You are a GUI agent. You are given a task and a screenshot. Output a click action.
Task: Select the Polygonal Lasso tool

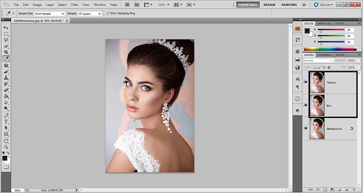6,40
